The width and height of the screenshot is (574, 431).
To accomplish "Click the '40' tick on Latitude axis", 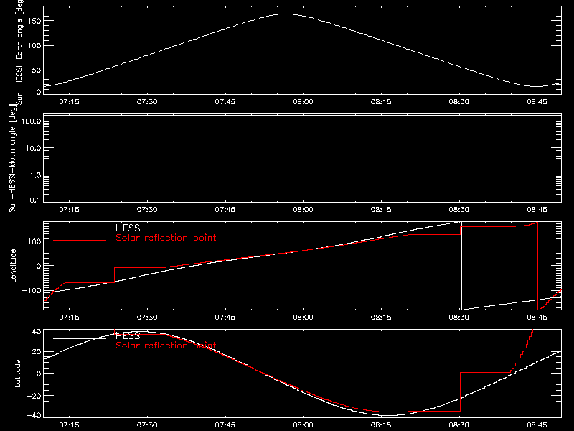I will pyautogui.click(x=37, y=332).
